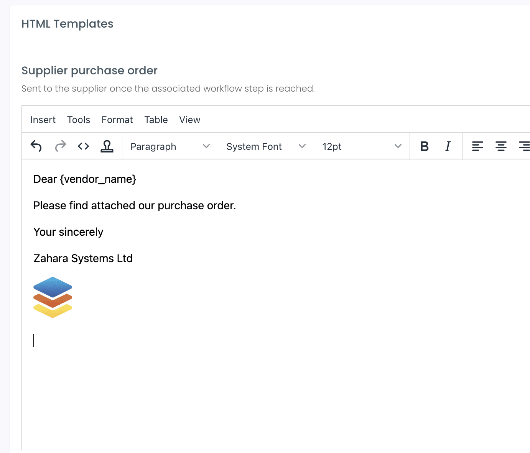Align text right
The height and width of the screenshot is (453, 530).
[524, 146]
